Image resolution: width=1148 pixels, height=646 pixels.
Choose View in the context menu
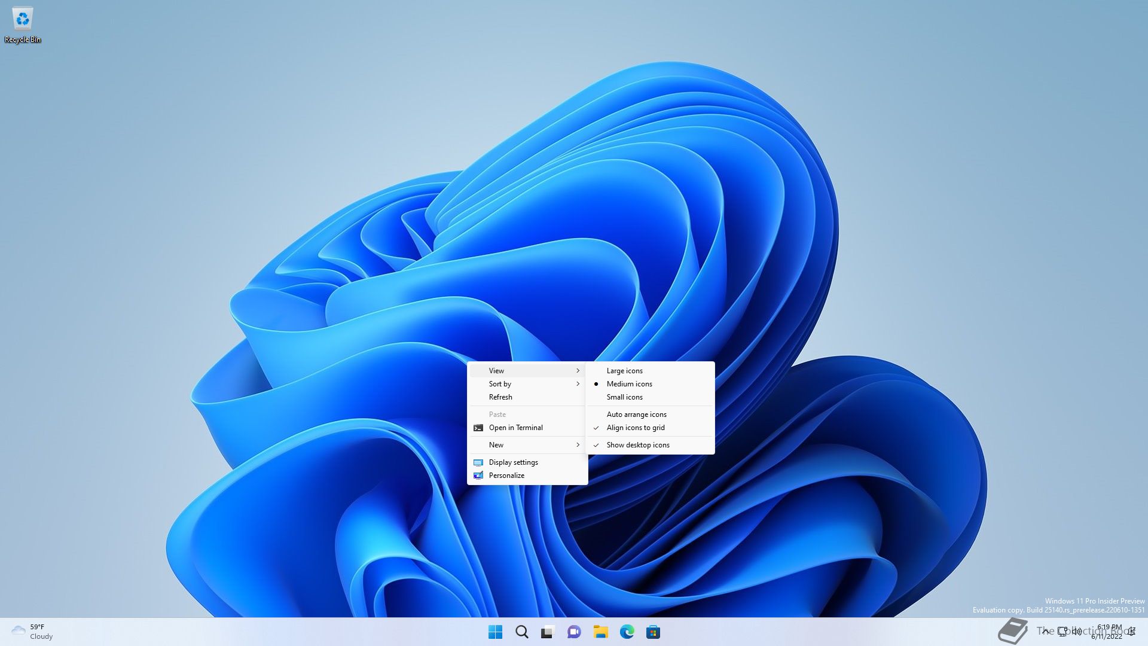coord(527,371)
